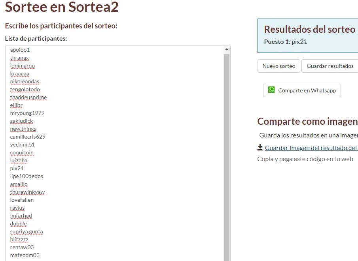The image size is (358, 261).
Task: Select the eijibr line
Action: [x=16, y=105]
